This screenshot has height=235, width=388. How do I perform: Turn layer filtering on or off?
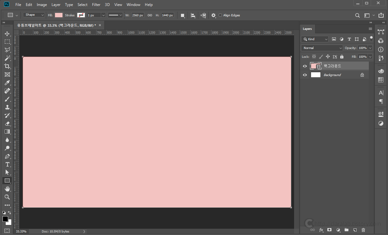pos(371,39)
